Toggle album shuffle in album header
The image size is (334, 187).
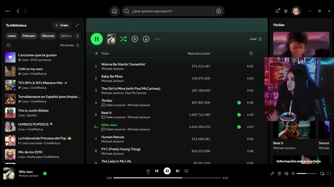tap(123, 39)
